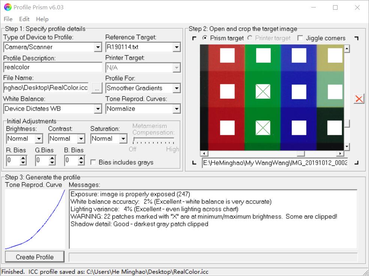Image resolution: width=369 pixels, height=276 pixels.
Task: Click the bottom-left crop corner marker
Action: click(194, 162)
